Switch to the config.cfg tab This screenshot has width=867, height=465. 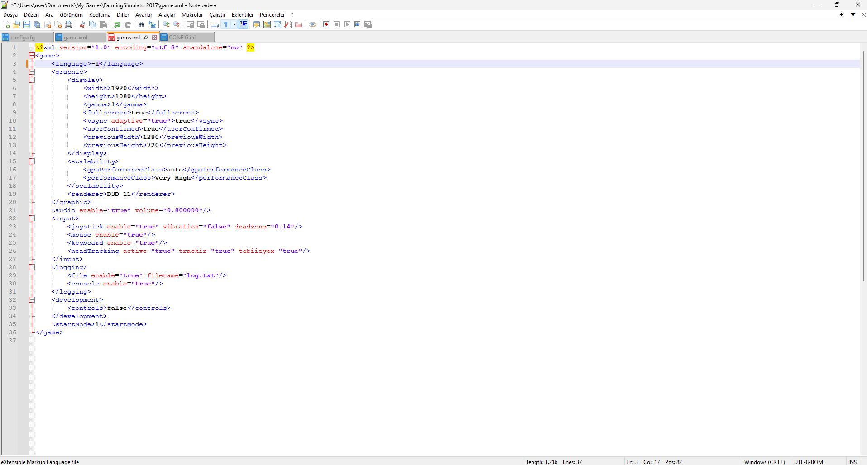27,38
